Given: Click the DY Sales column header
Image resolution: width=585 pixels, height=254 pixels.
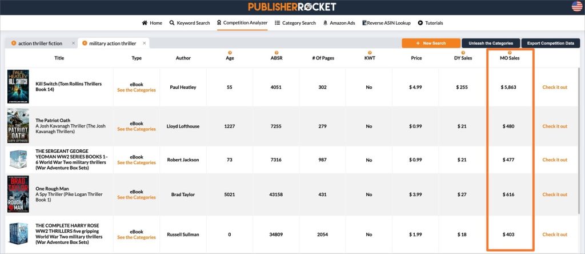Looking at the screenshot, I should tap(463, 58).
